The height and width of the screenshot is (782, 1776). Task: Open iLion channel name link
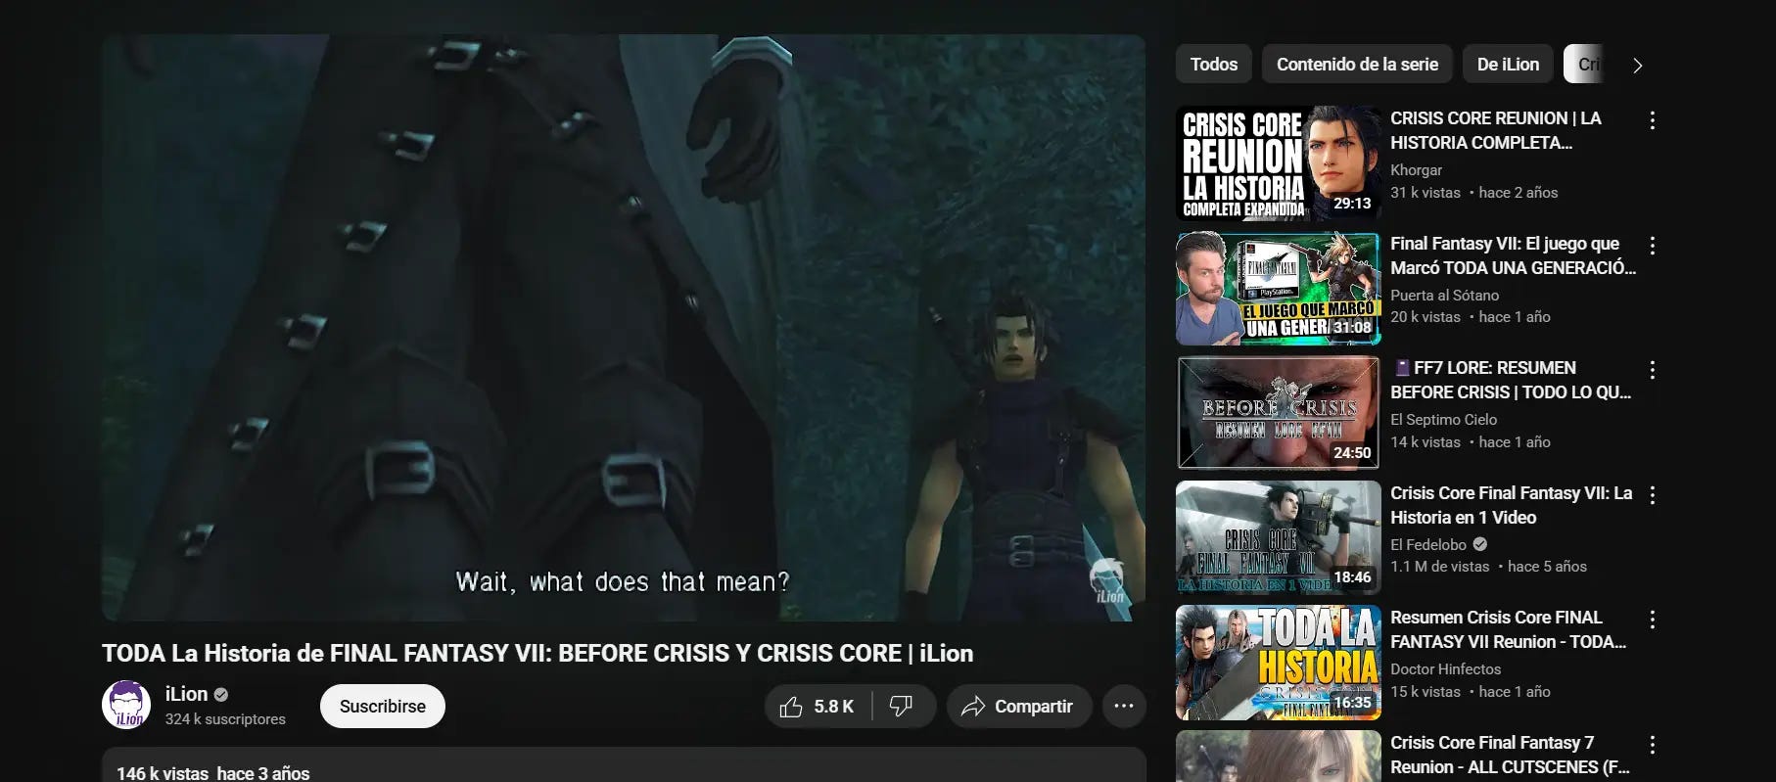click(x=186, y=694)
